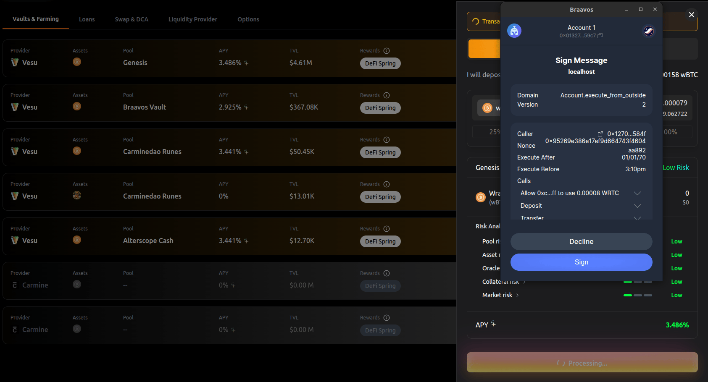Click the wBTC token icon in deposit input

(487, 108)
